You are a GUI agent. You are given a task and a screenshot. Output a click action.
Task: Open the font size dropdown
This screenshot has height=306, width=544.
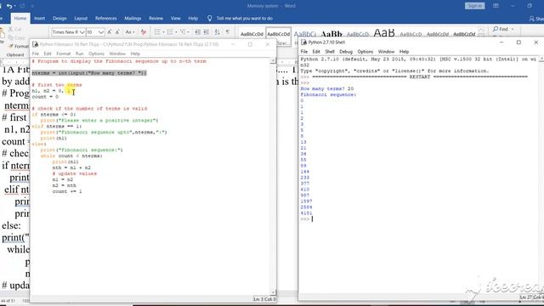pos(101,32)
